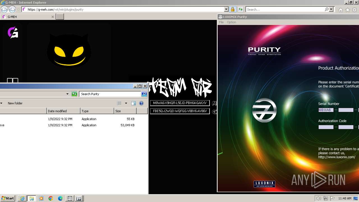Open Action Center flag tray icon

coord(332,198)
